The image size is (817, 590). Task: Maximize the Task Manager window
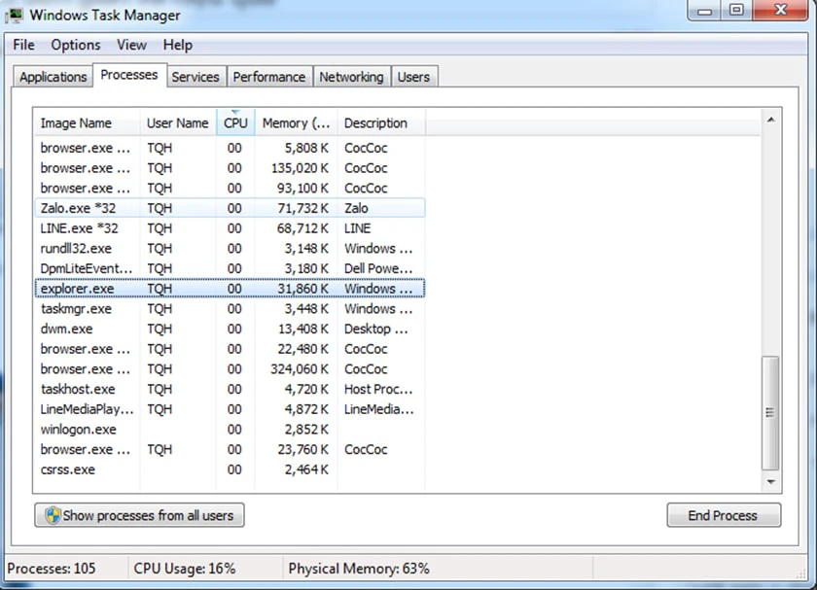(736, 11)
